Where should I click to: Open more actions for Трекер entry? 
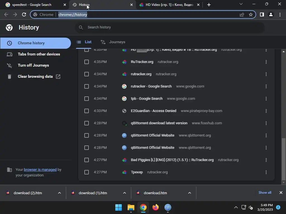[266, 172]
